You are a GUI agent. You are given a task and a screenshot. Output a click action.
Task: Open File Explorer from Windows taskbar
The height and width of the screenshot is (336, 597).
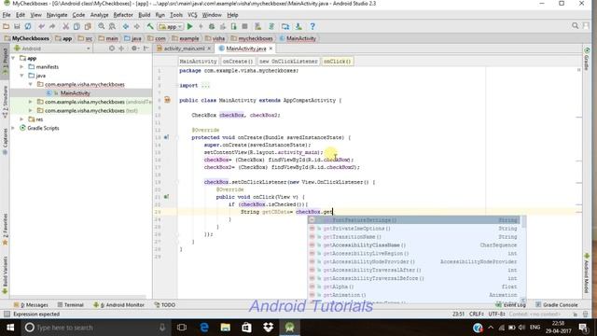click(x=226, y=328)
